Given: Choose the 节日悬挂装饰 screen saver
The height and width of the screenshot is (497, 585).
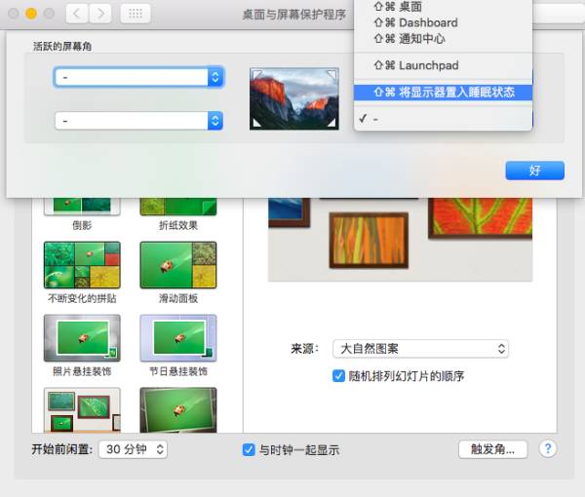Looking at the screenshot, I should pyautogui.click(x=177, y=337).
